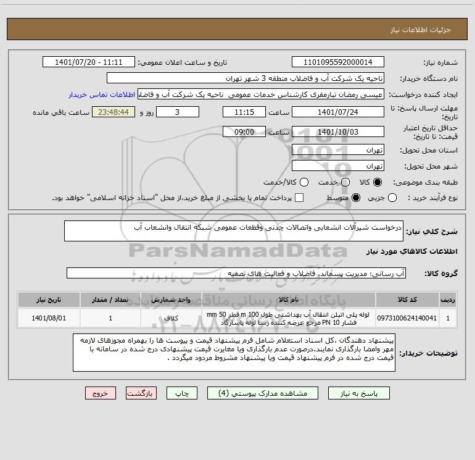Click the remaining time countdown 23:48:44
The height and width of the screenshot is (460, 475).
(114, 112)
